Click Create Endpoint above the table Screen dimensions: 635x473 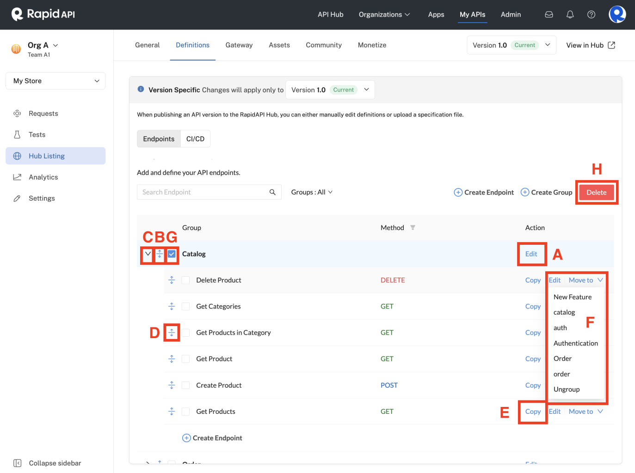(484, 193)
